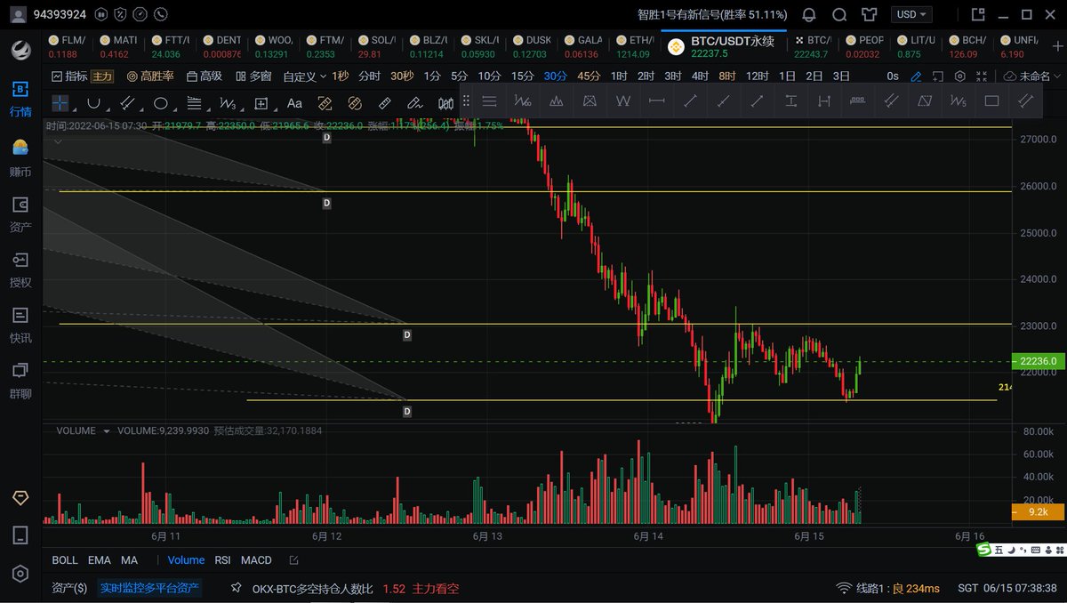Open the 群聊 group chat sidebar item
The width and height of the screenshot is (1067, 603).
(20, 381)
